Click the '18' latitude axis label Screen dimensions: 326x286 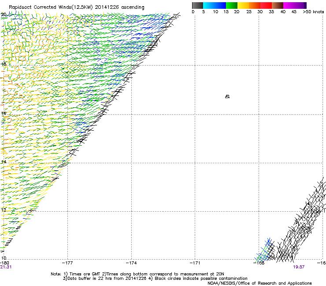[4, 64]
